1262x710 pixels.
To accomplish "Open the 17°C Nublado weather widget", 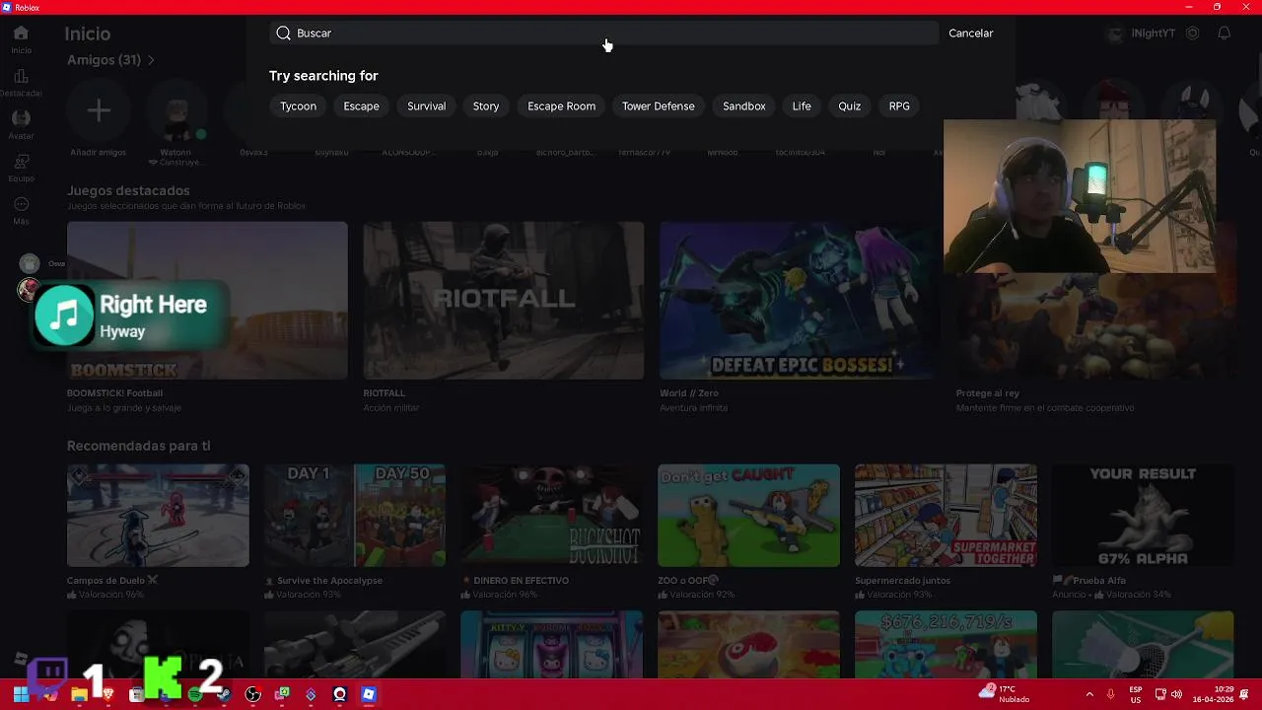I will point(1006,694).
